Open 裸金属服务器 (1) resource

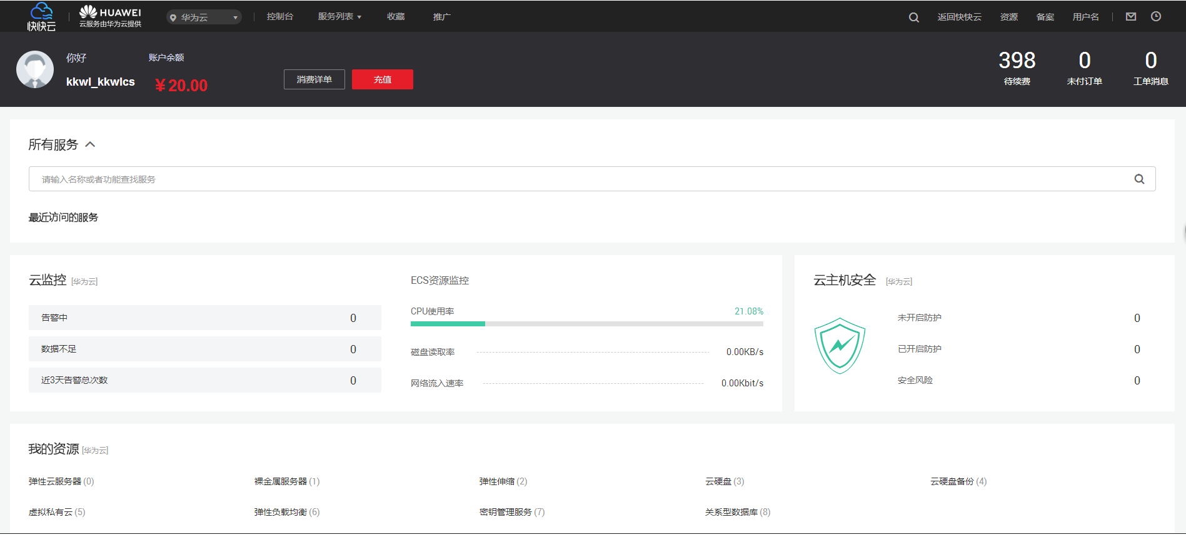(x=287, y=481)
